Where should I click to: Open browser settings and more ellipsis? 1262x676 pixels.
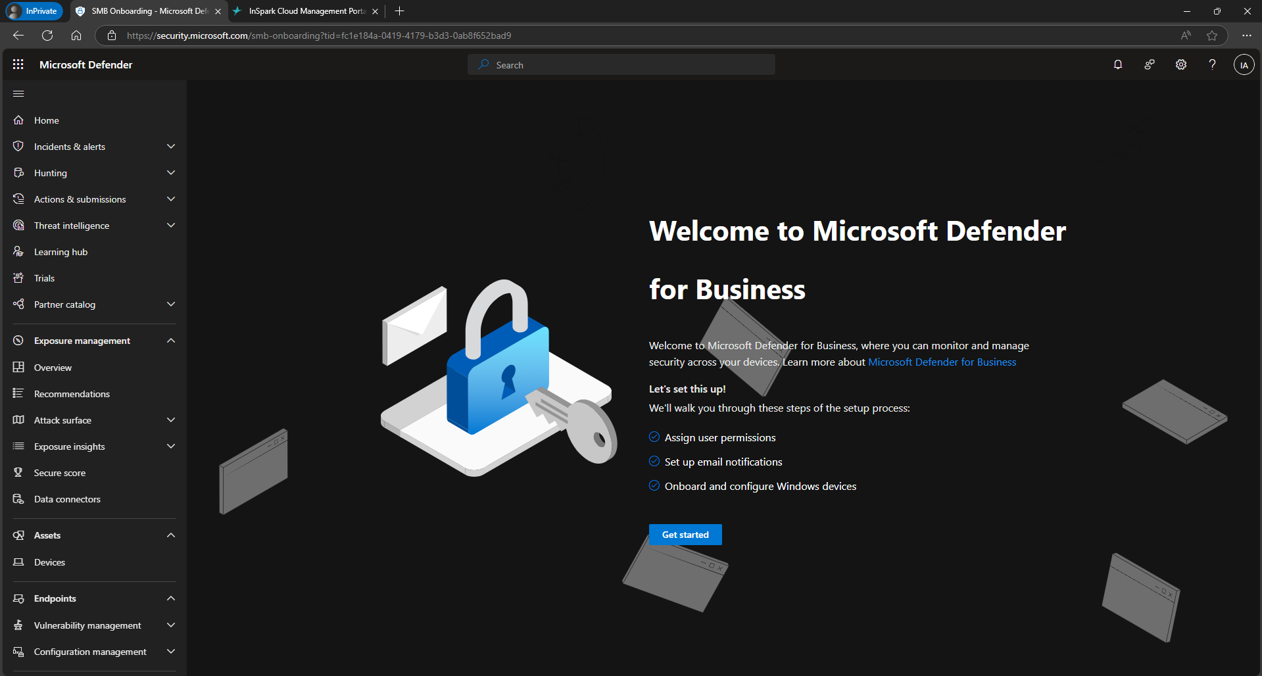[x=1246, y=36]
